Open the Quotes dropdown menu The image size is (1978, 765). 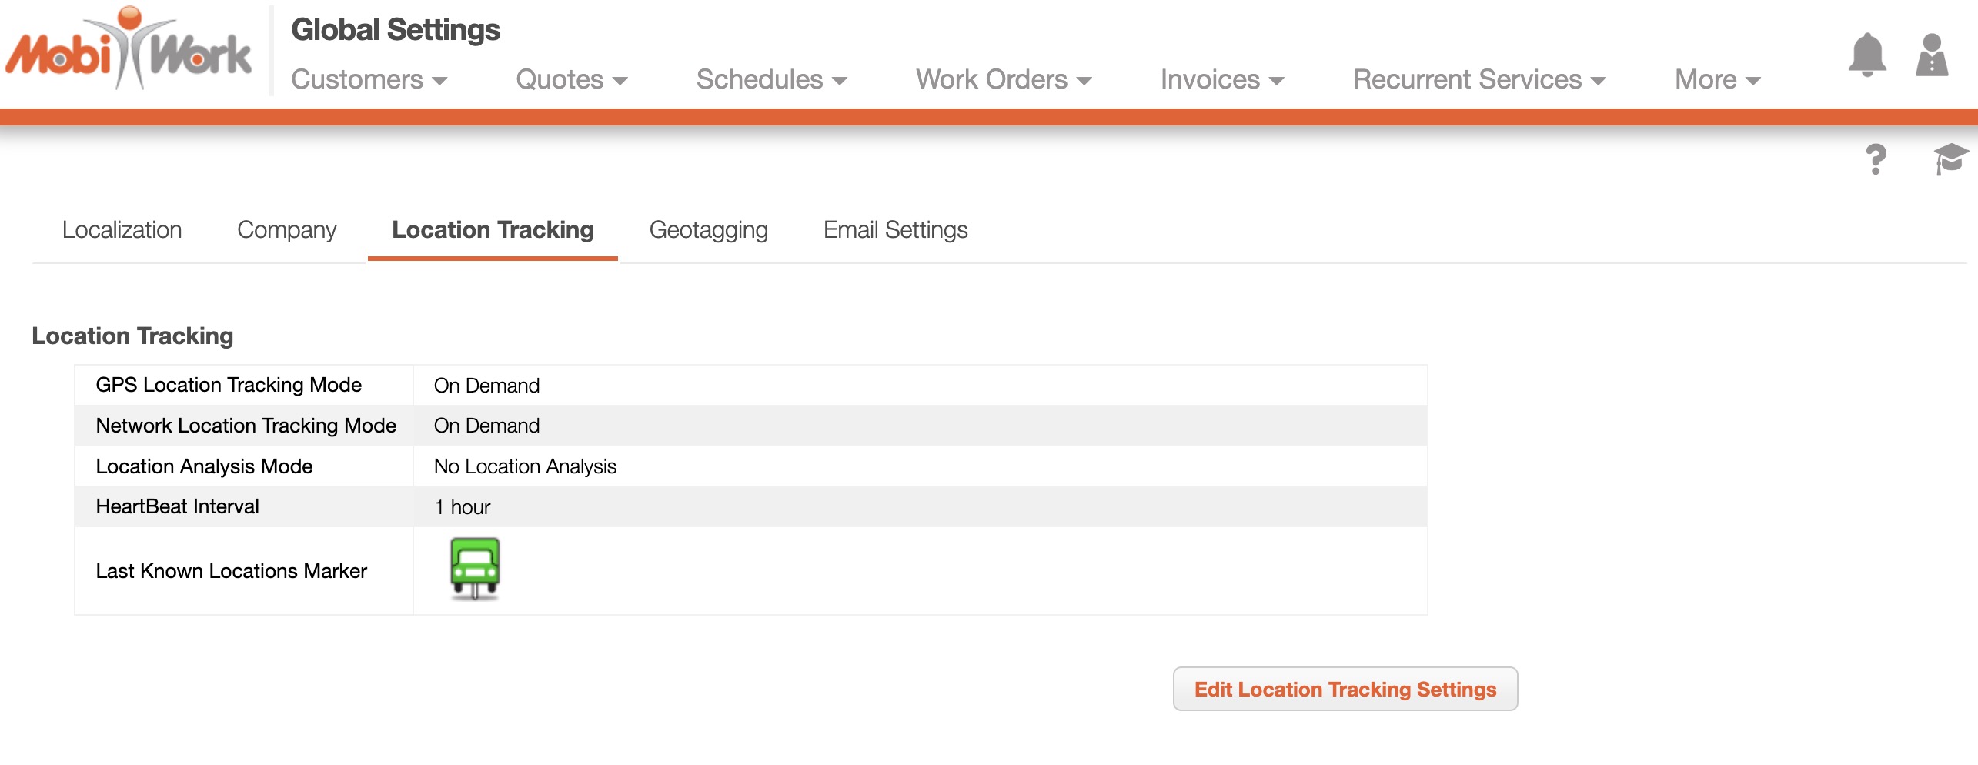coord(571,79)
